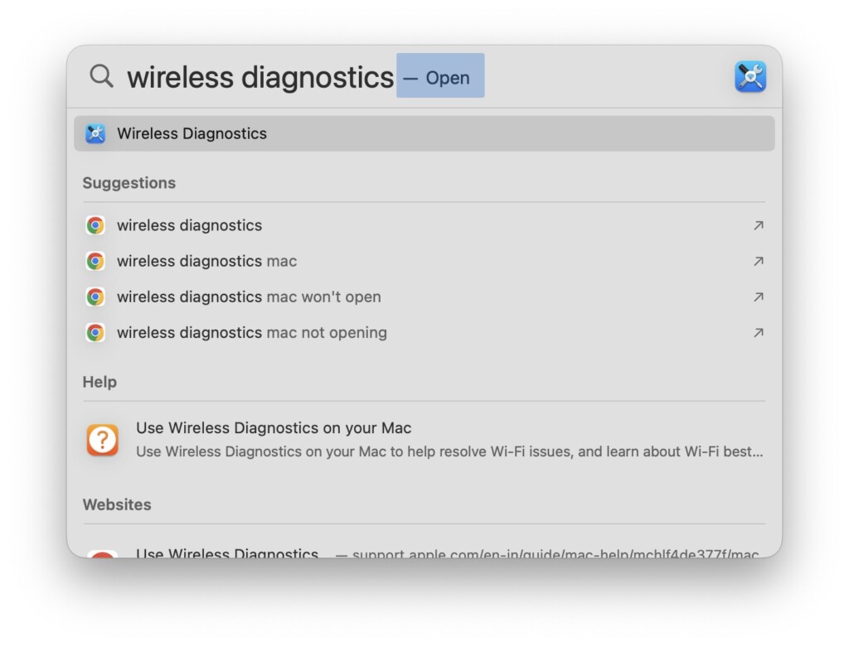Click the orange question mark Help icon

pyautogui.click(x=103, y=440)
